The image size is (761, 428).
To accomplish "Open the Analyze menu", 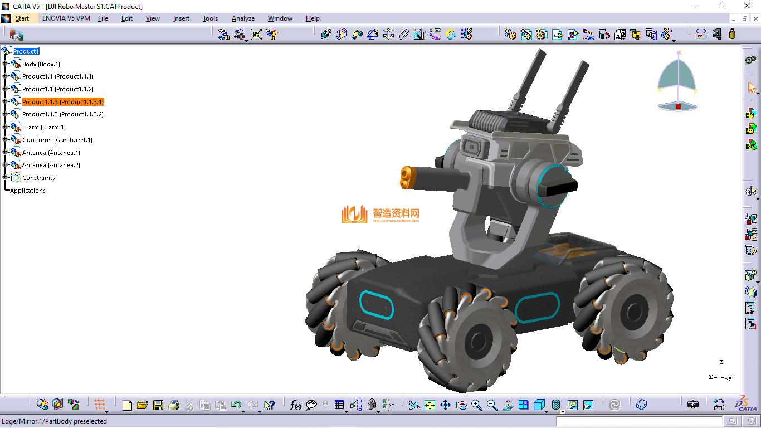I will [x=243, y=18].
